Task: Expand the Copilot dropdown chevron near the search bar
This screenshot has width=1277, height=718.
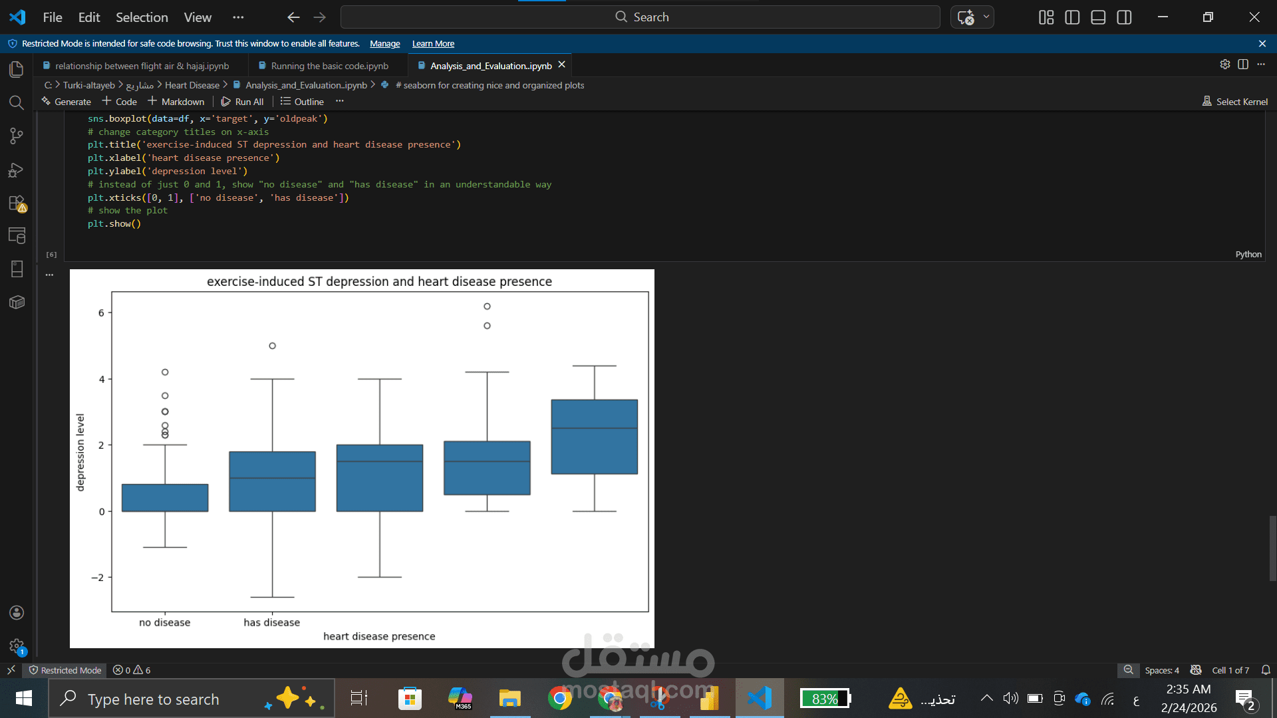Action: pyautogui.click(x=986, y=17)
